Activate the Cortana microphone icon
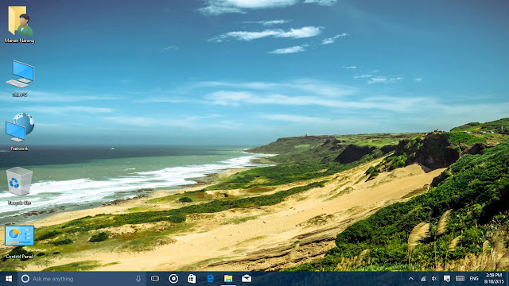Screen dimensions: 509x286 click(138, 279)
